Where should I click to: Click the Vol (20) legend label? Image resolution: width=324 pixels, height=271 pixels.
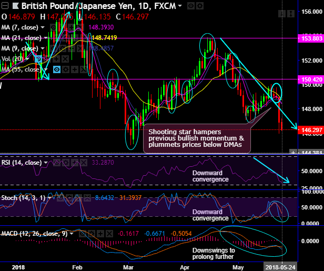(12, 59)
